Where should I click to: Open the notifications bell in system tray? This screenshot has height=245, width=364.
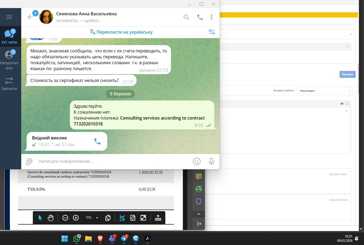pyautogui.click(x=357, y=239)
